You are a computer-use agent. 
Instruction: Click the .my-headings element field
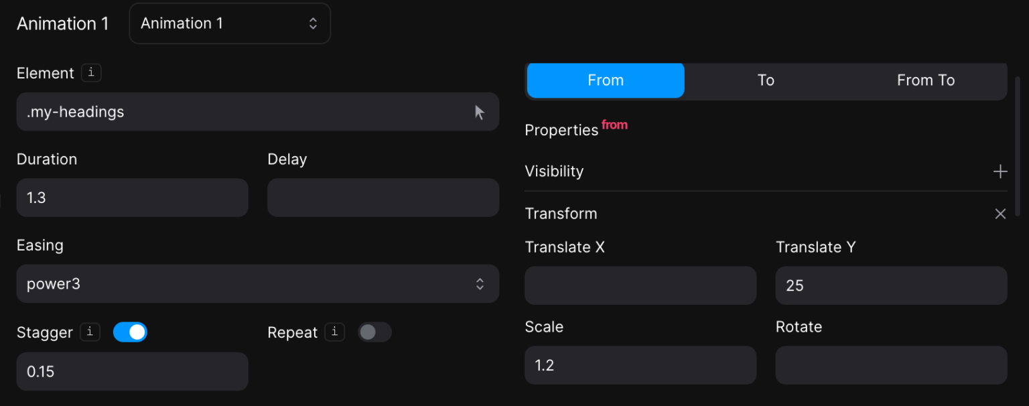click(x=241, y=112)
